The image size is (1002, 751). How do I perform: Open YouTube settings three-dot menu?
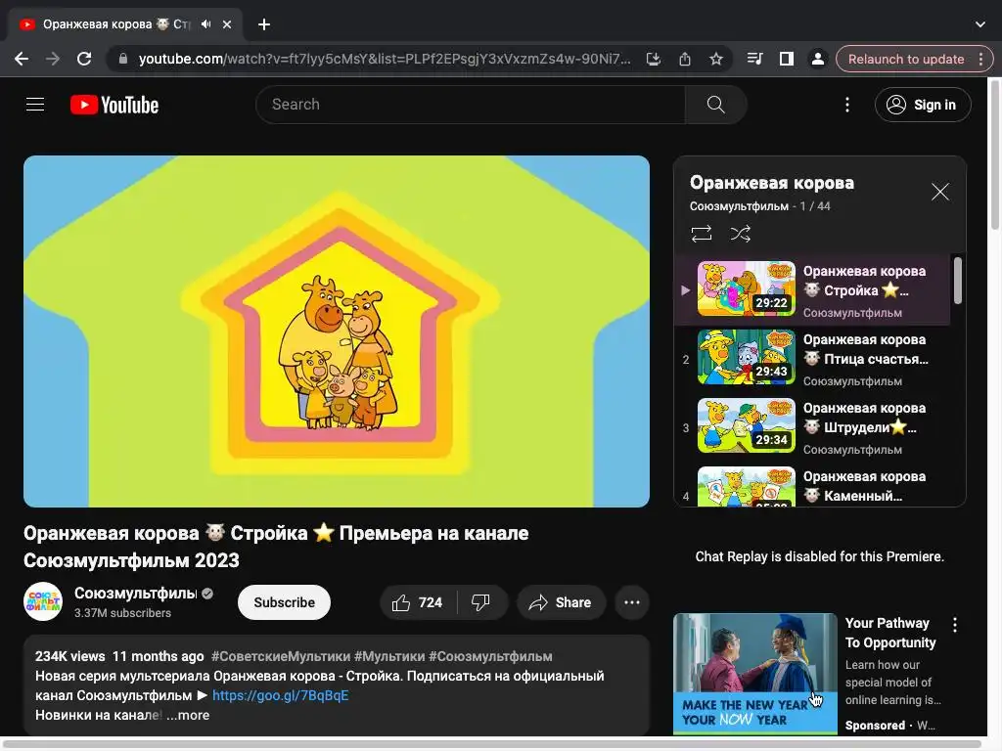pyautogui.click(x=847, y=105)
